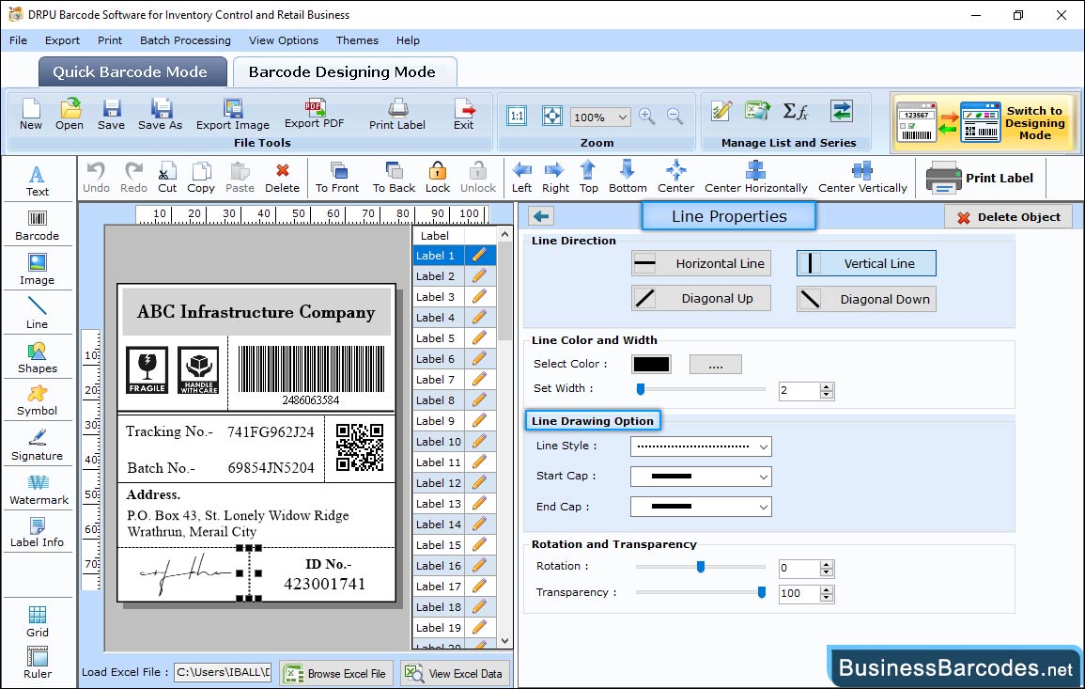The image size is (1085, 689).
Task: Open Label Info from sidebar
Action: point(38,532)
